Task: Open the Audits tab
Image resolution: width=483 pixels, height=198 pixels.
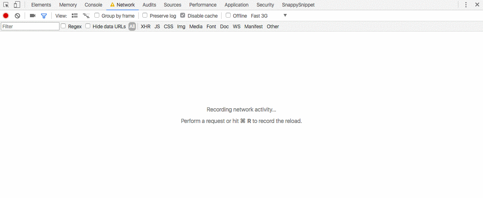Action: point(149,5)
